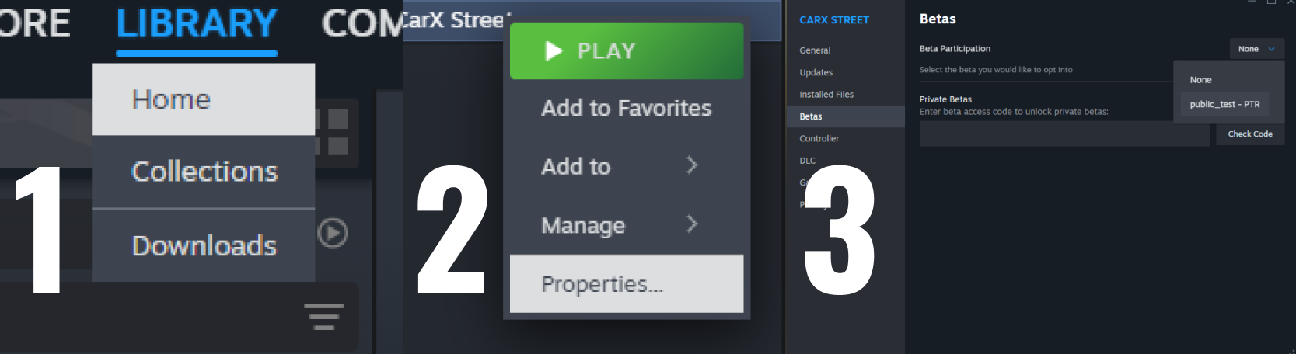Click Add to Favorites
Viewport: 1296px width, 354px height.
pyautogui.click(x=627, y=108)
